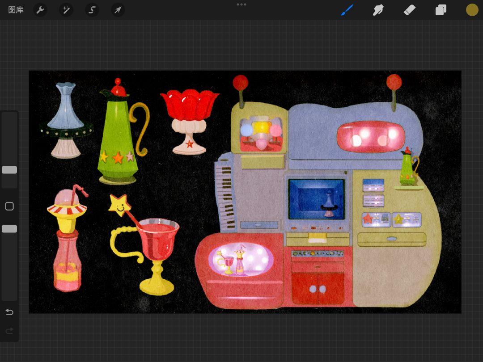Viewport: 483px width, 362px height.
Task: Click the brush size slider handle
Action: [x=9, y=170]
